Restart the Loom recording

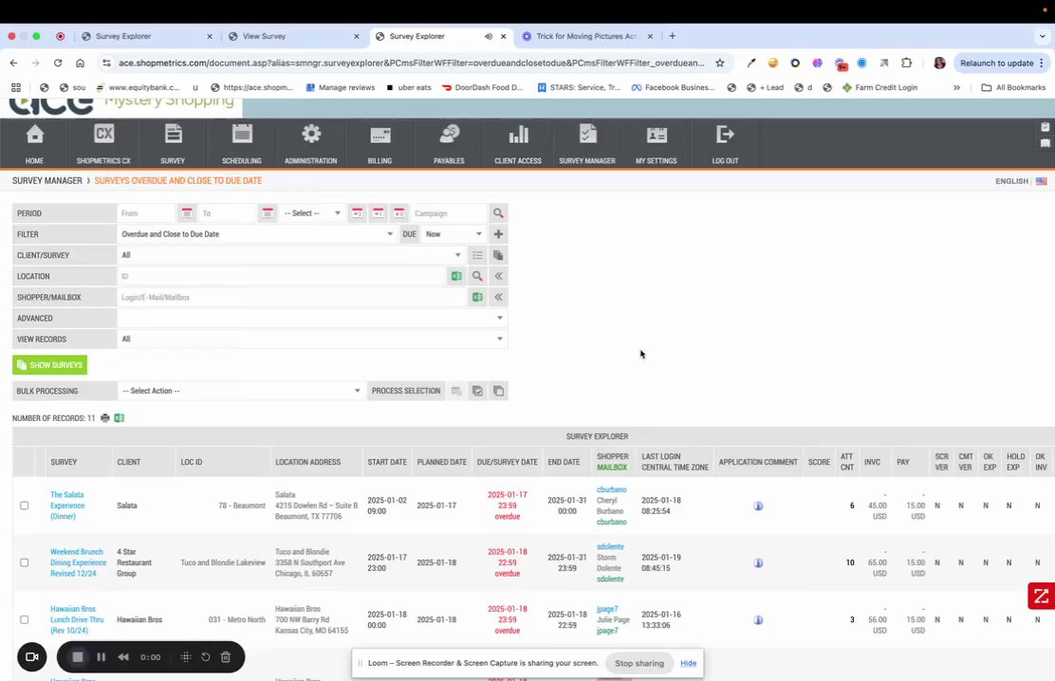point(206,656)
